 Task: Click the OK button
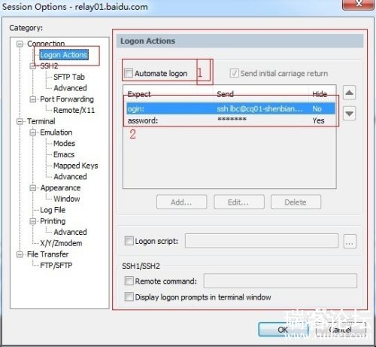[x=283, y=330]
